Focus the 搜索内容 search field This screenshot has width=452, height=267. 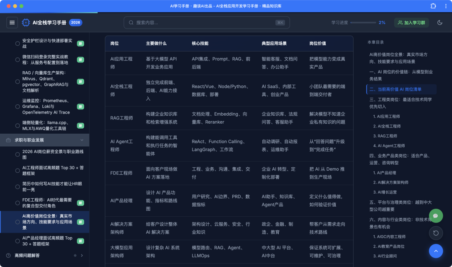tap(207, 23)
